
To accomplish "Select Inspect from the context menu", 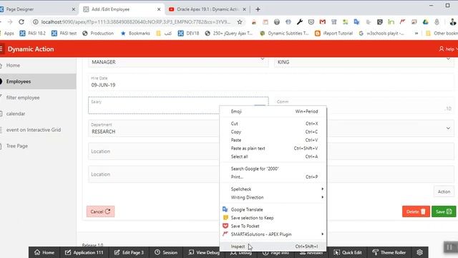I will (x=273, y=247).
